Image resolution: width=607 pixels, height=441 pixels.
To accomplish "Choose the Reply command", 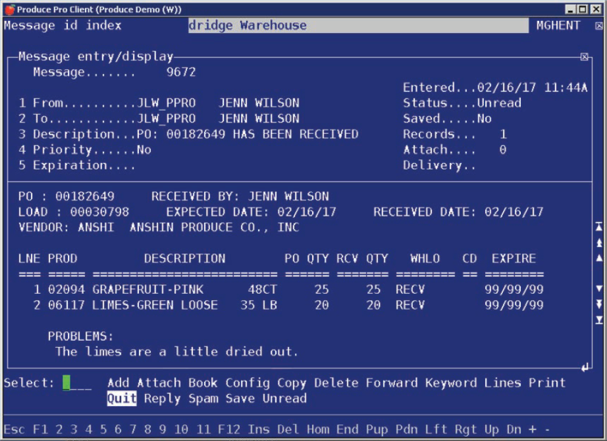I will pos(162,398).
